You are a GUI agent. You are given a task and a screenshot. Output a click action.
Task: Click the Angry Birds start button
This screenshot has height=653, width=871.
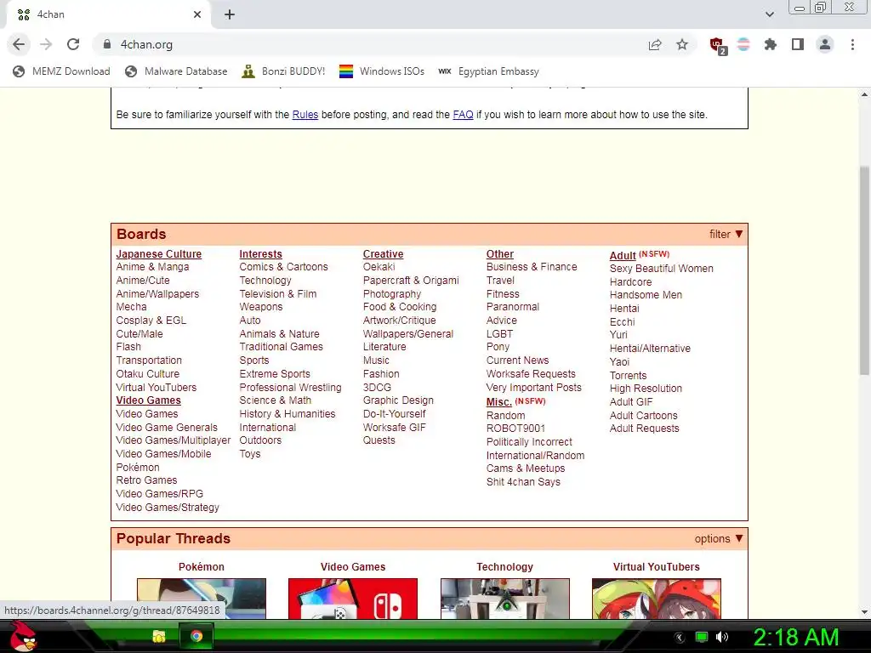click(x=23, y=636)
